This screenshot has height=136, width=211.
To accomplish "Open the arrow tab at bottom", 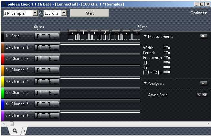I will (24, 131).
